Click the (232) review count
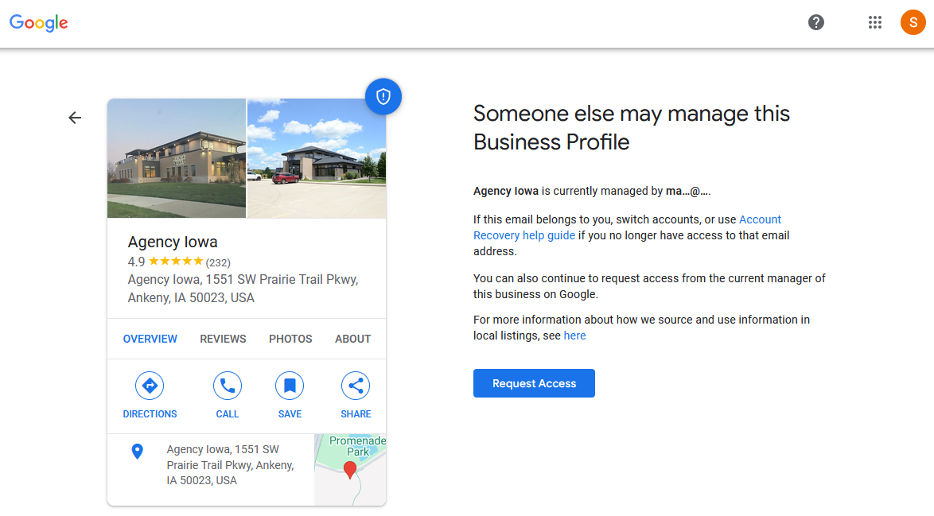 (x=218, y=262)
